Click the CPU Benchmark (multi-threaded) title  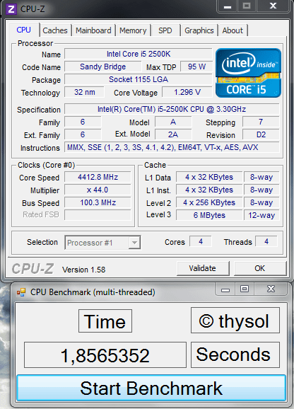pos(93,292)
